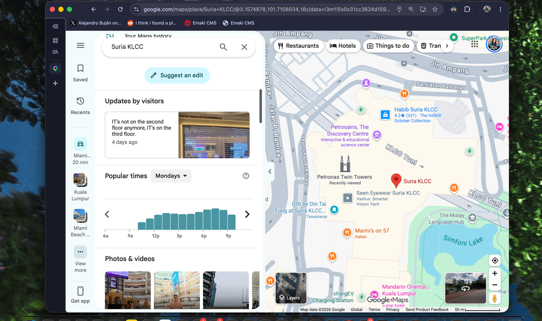Click the Street View pegman icon
The height and width of the screenshot is (321, 542).
495,298
